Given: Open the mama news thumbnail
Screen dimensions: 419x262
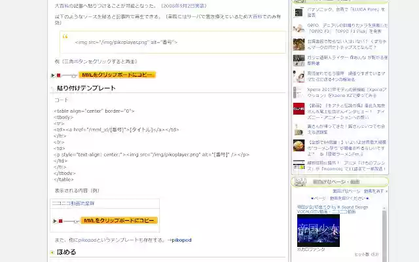Looking at the screenshot, I should pos(299,77).
